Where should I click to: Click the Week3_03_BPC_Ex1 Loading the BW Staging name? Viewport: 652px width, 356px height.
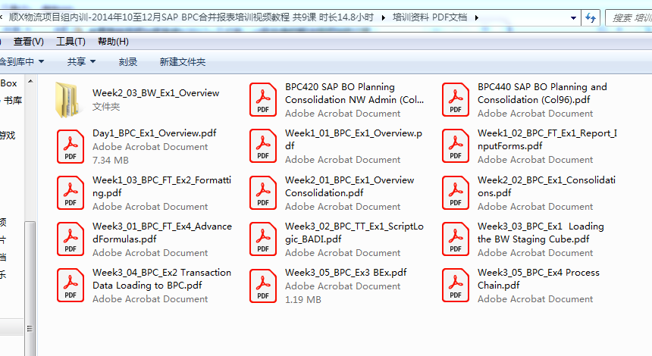pos(541,233)
